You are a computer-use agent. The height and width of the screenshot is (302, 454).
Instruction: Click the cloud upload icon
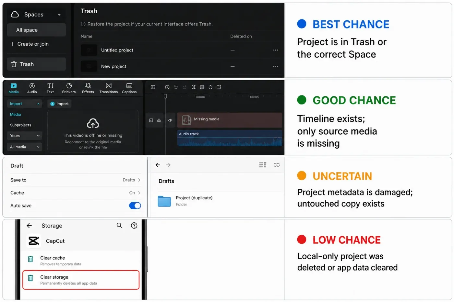[93, 123]
